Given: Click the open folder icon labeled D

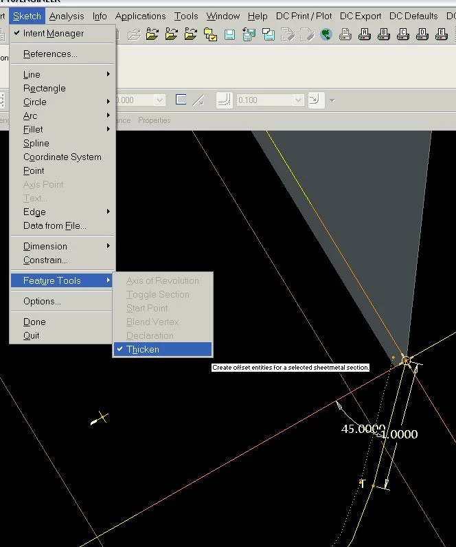Looking at the screenshot, I should (x=172, y=34).
